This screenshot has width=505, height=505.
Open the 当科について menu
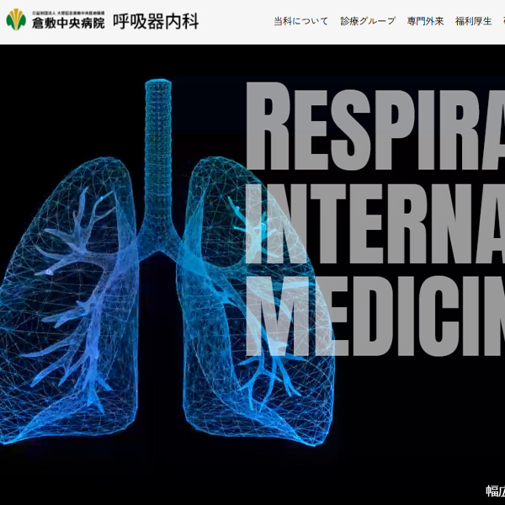pos(300,21)
